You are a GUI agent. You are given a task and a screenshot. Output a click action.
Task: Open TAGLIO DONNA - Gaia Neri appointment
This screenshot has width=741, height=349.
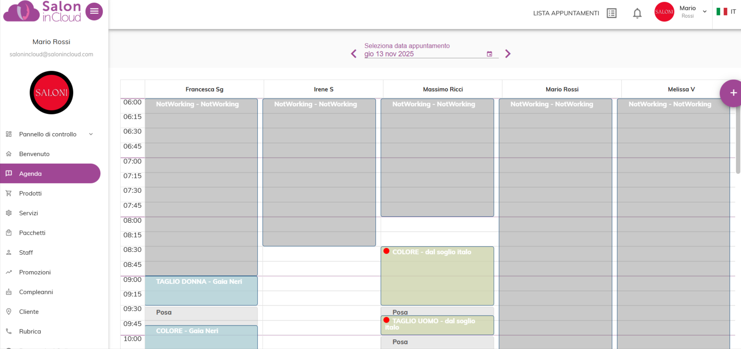pyautogui.click(x=201, y=291)
